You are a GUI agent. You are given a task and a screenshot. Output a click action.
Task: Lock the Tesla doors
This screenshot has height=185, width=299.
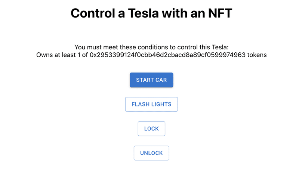click(151, 129)
